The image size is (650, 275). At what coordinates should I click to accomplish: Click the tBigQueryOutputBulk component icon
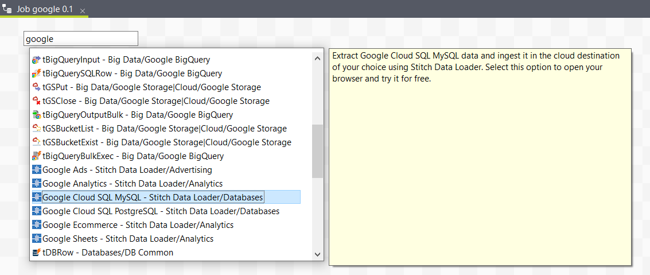point(37,115)
